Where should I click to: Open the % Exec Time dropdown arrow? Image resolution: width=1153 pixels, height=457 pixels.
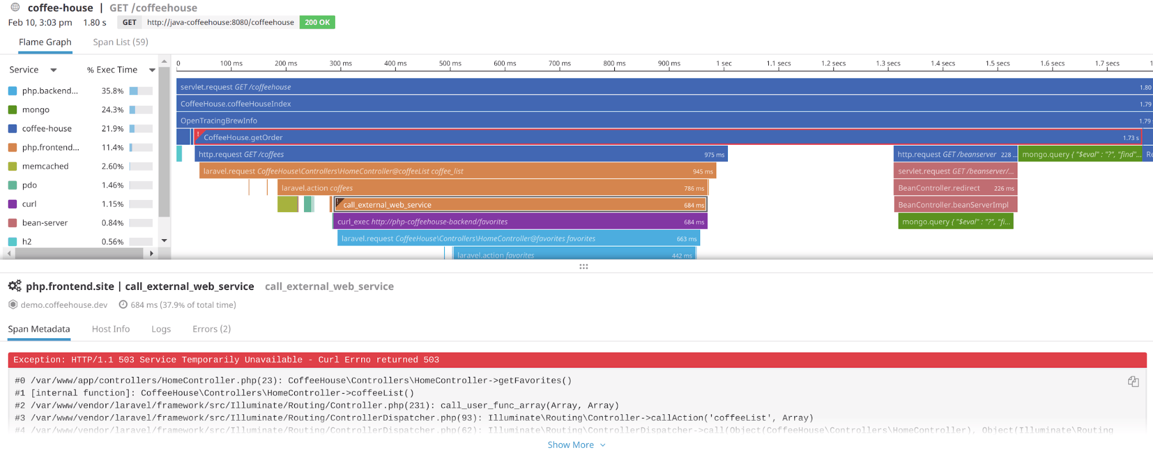[152, 70]
